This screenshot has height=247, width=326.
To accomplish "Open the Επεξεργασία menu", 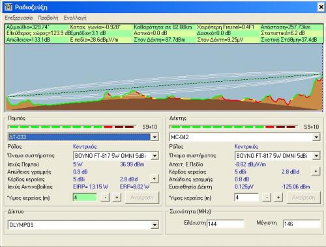I will coord(19,18).
